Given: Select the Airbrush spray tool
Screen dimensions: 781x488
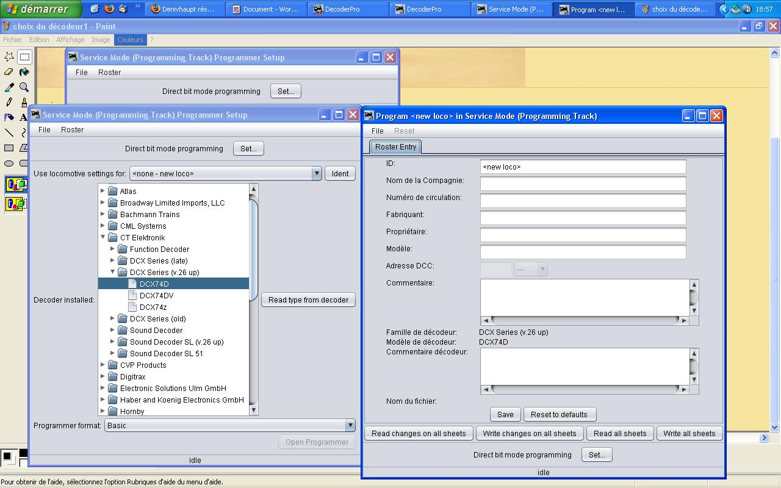Looking at the screenshot, I should [x=9, y=118].
